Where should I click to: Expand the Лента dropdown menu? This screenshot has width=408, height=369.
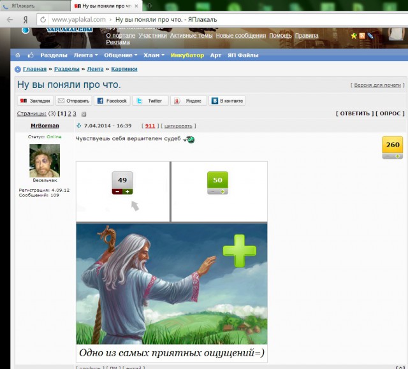[x=85, y=55]
